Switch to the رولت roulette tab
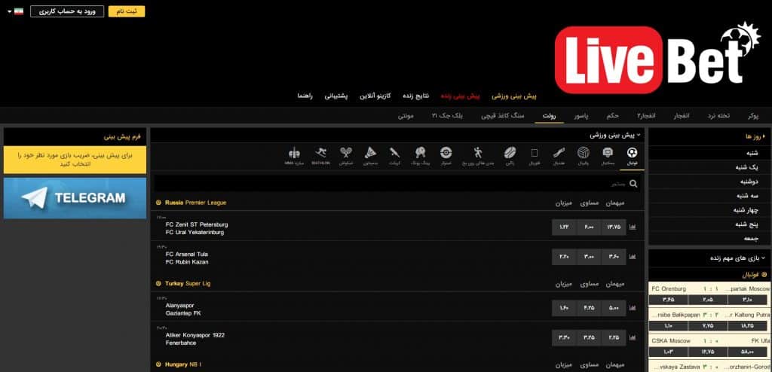Image resolution: width=772 pixels, height=372 pixels. [550, 116]
